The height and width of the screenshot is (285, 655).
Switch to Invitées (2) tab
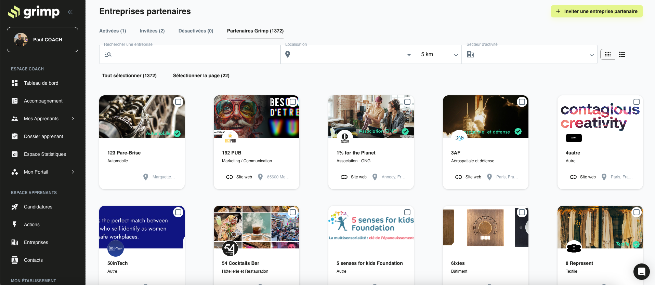pos(152,31)
